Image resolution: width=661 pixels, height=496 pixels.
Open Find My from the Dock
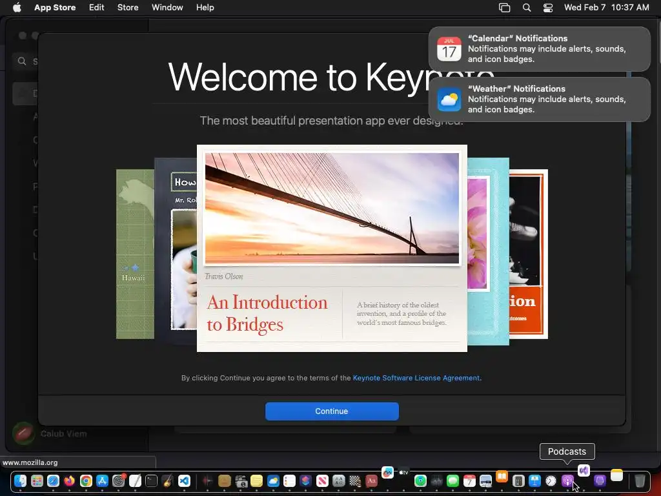point(420,480)
